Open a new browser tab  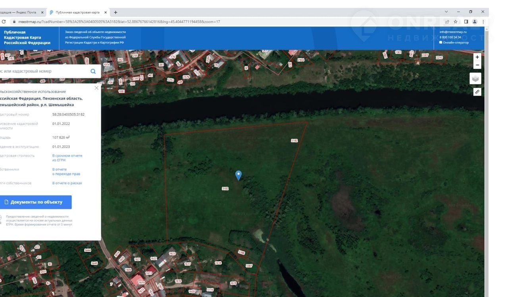(115, 12)
